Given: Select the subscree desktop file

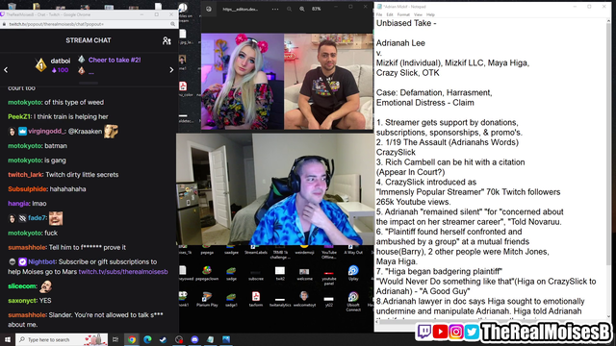Looking at the screenshot, I should tap(255, 275).
